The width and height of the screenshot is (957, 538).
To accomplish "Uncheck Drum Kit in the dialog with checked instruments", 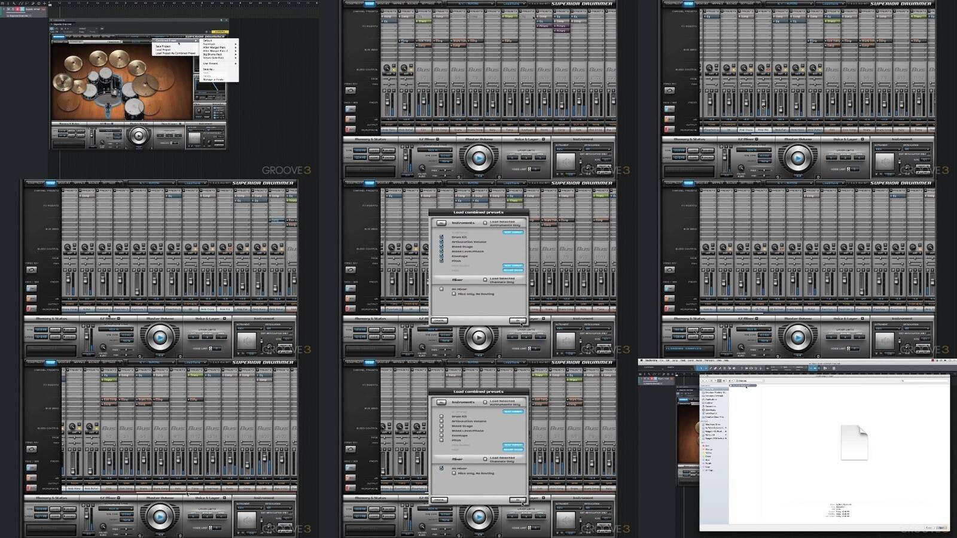I will (x=441, y=237).
